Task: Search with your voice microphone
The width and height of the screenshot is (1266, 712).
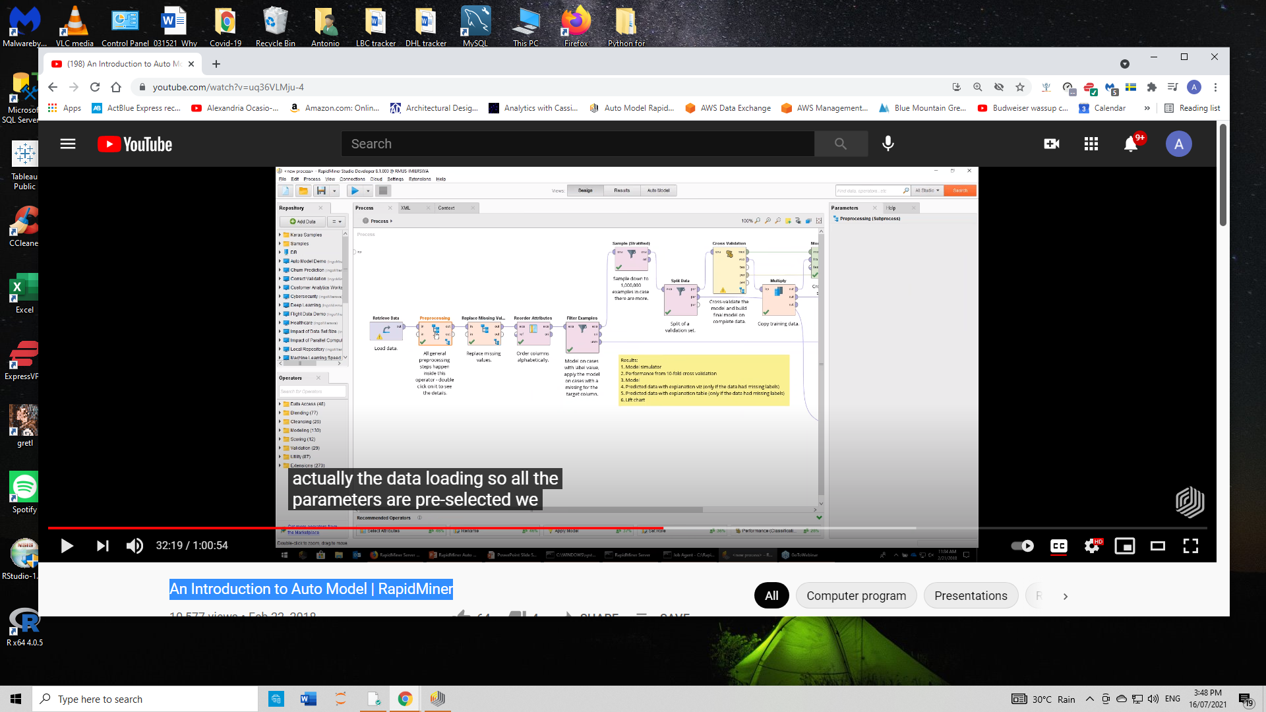Action: tap(888, 144)
